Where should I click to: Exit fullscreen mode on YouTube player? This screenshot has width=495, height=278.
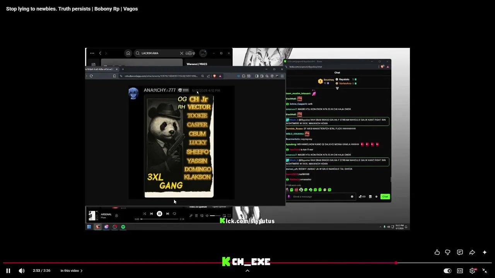click(485, 271)
